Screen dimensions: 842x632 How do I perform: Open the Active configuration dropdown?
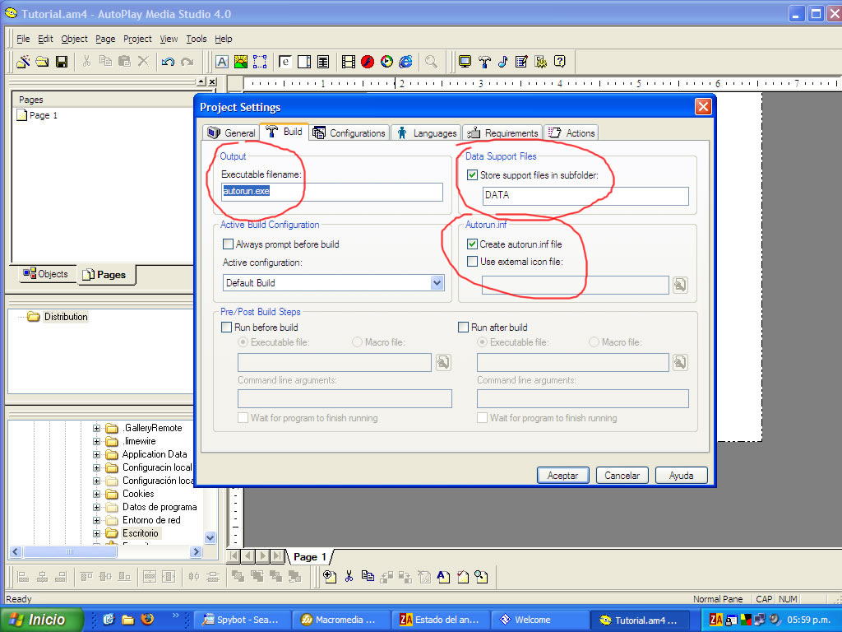pyautogui.click(x=437, y=283)
